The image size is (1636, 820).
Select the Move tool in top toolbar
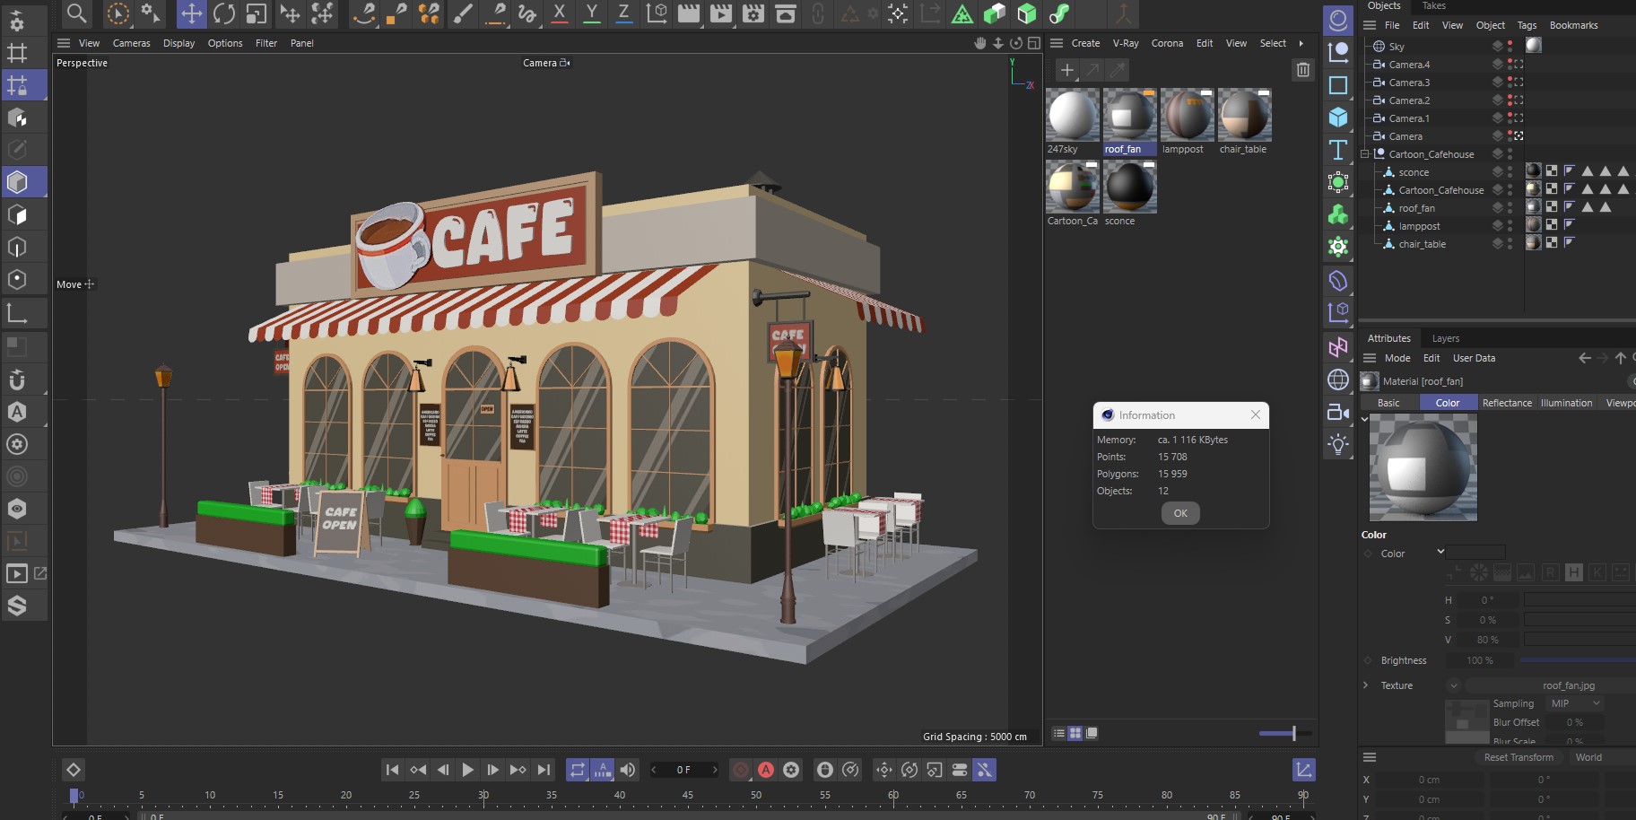point(191,13)
